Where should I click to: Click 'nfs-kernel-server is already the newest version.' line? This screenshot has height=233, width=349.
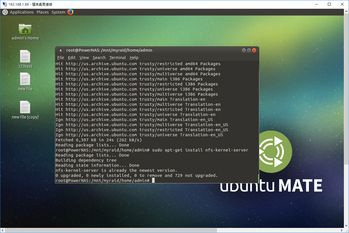coord(117,170)
